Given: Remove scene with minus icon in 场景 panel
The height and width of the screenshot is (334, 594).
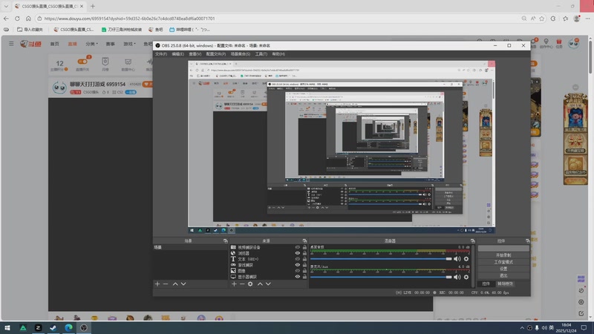Looking at the screenshot, I should click(x=166, y=284).
